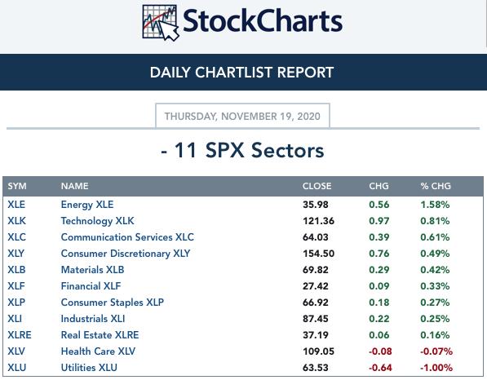Click the XLC ticker symbol
This screenshot has width=487, height=380.
(x=17, y=237)
